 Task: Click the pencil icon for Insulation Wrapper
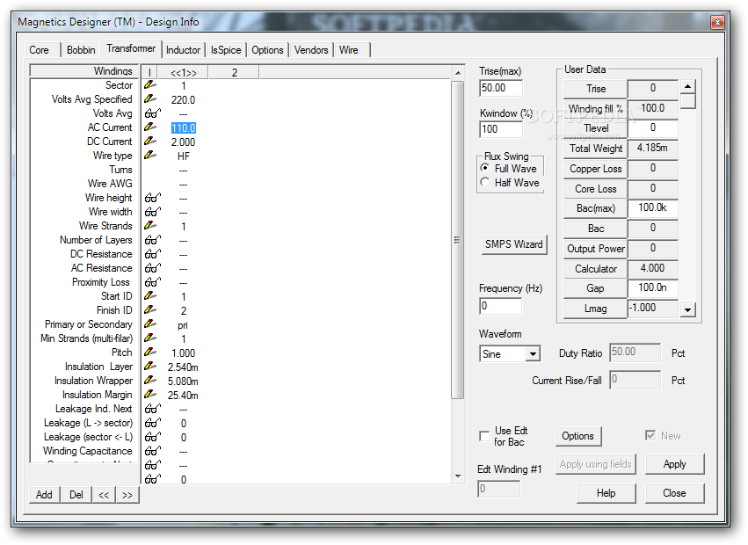pyautogui.click(x=150, y=381)
